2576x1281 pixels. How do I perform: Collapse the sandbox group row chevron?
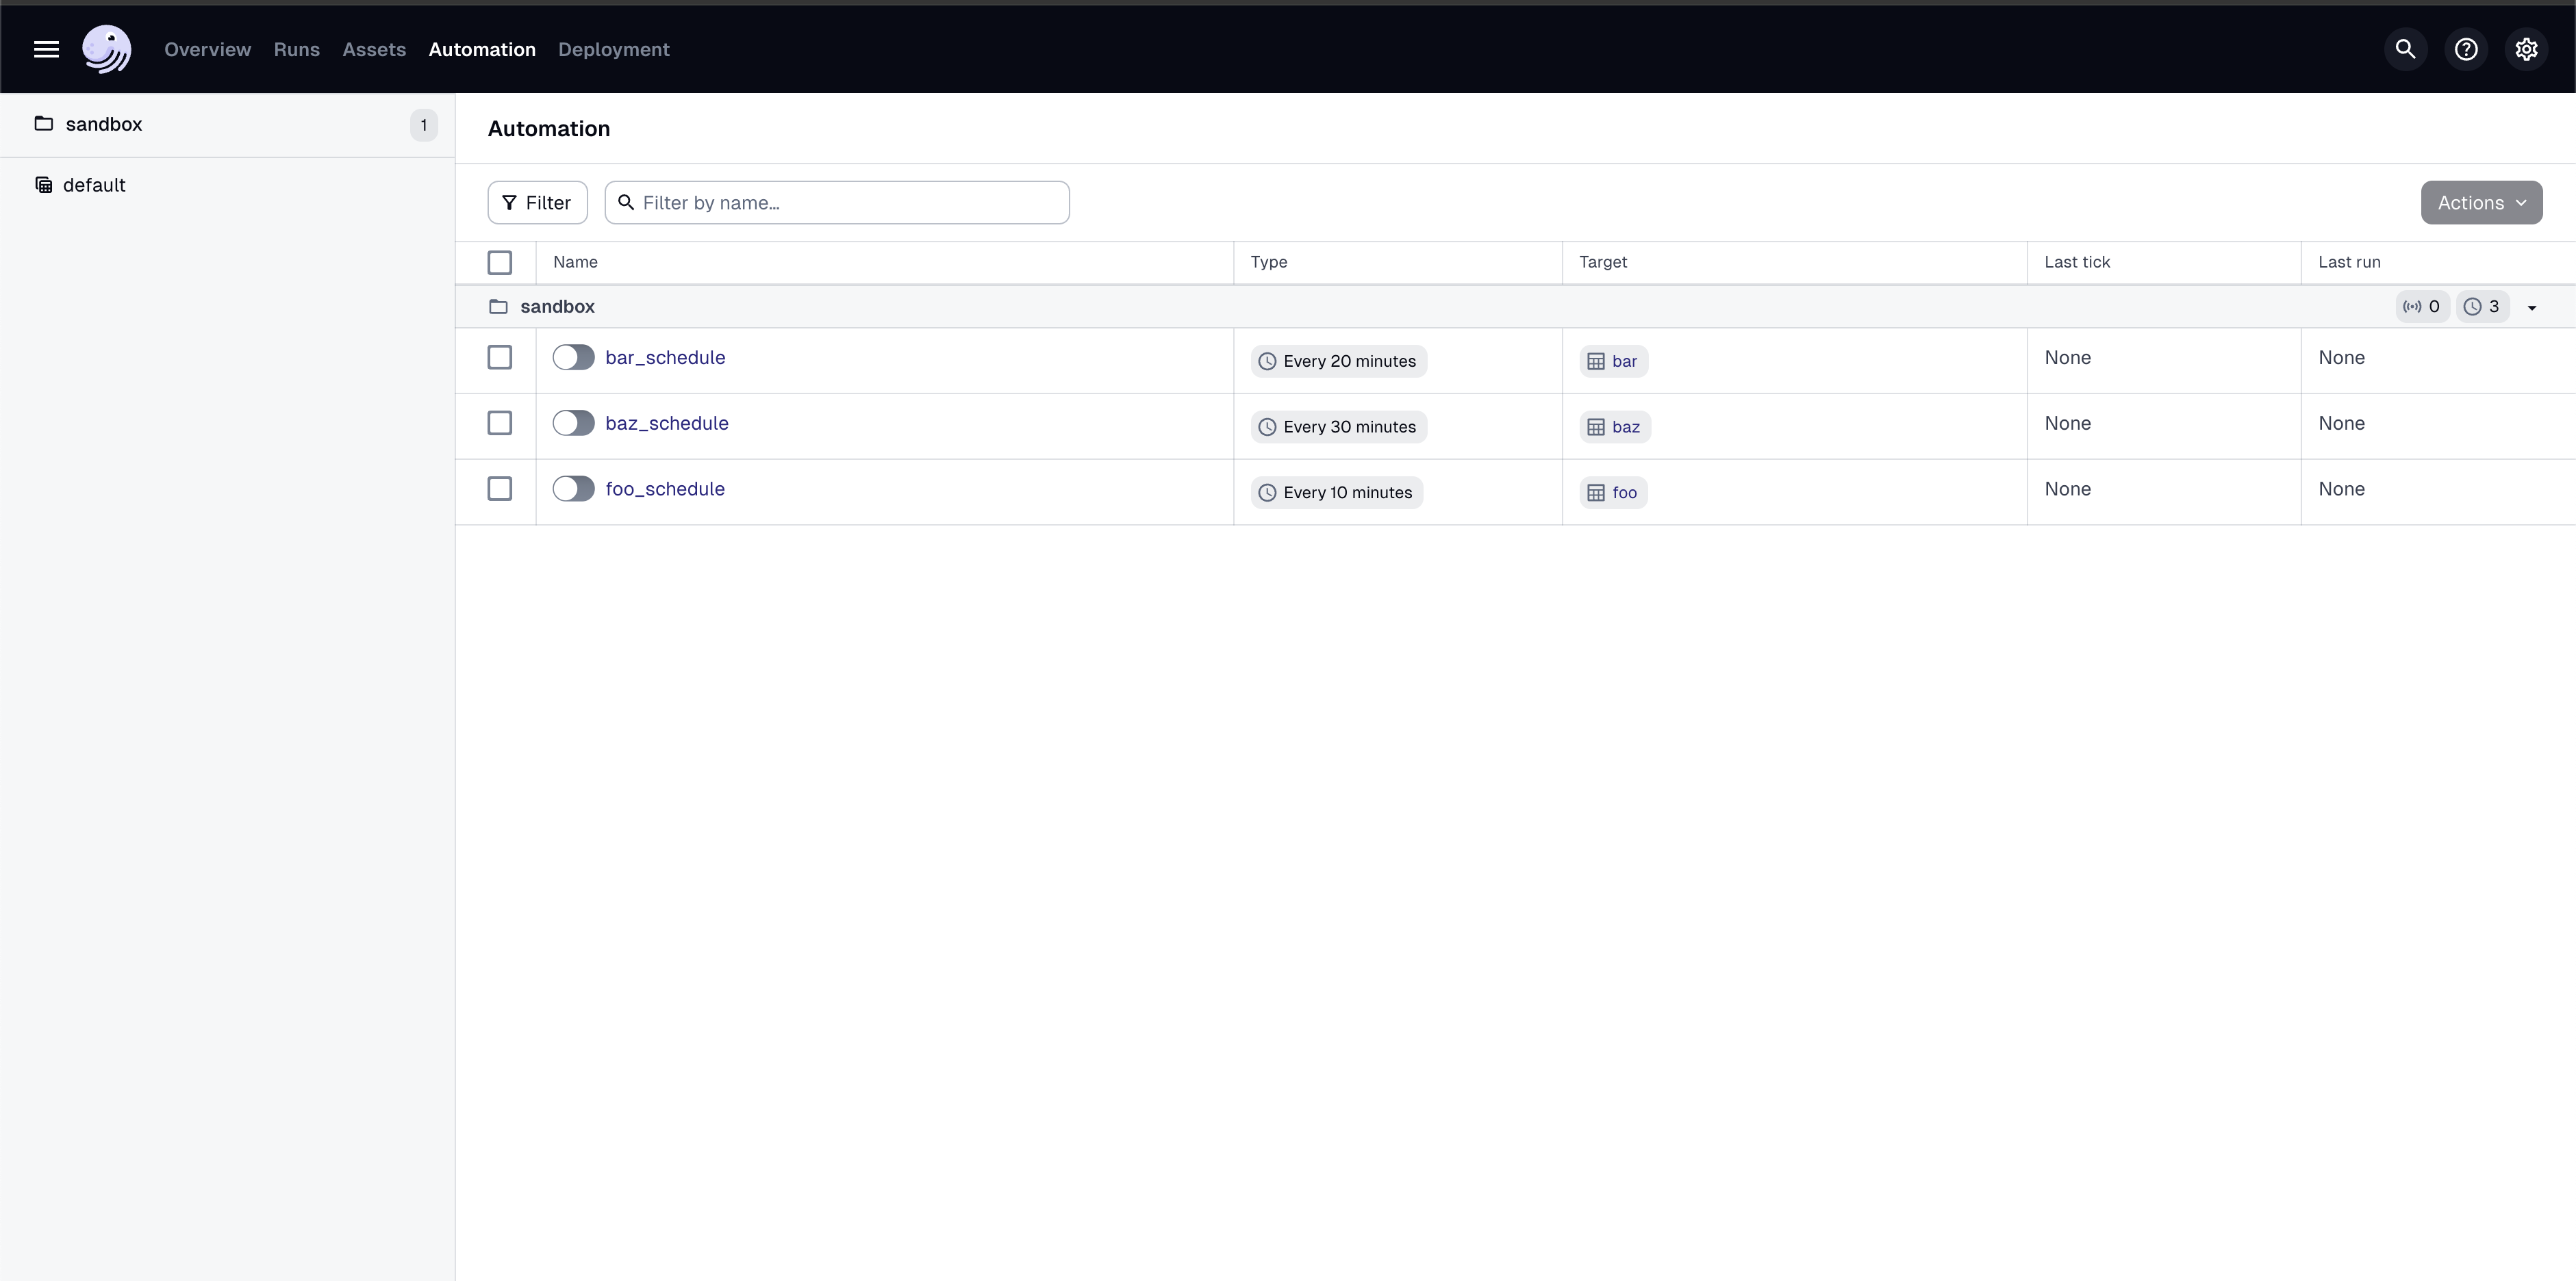click(x=2532, y=307)
